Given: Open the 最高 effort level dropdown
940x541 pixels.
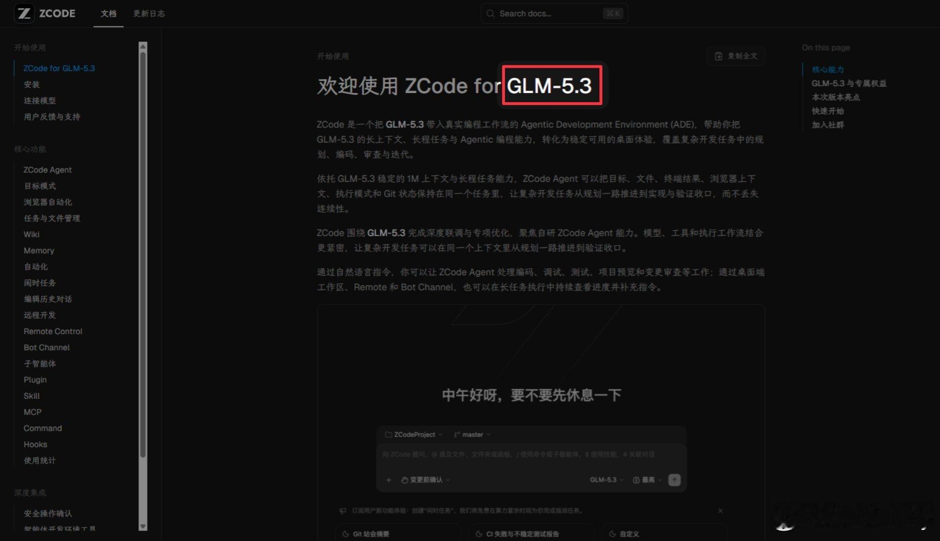Looking at the screenshot, I should pyautogui.click(x=647, y=480).
